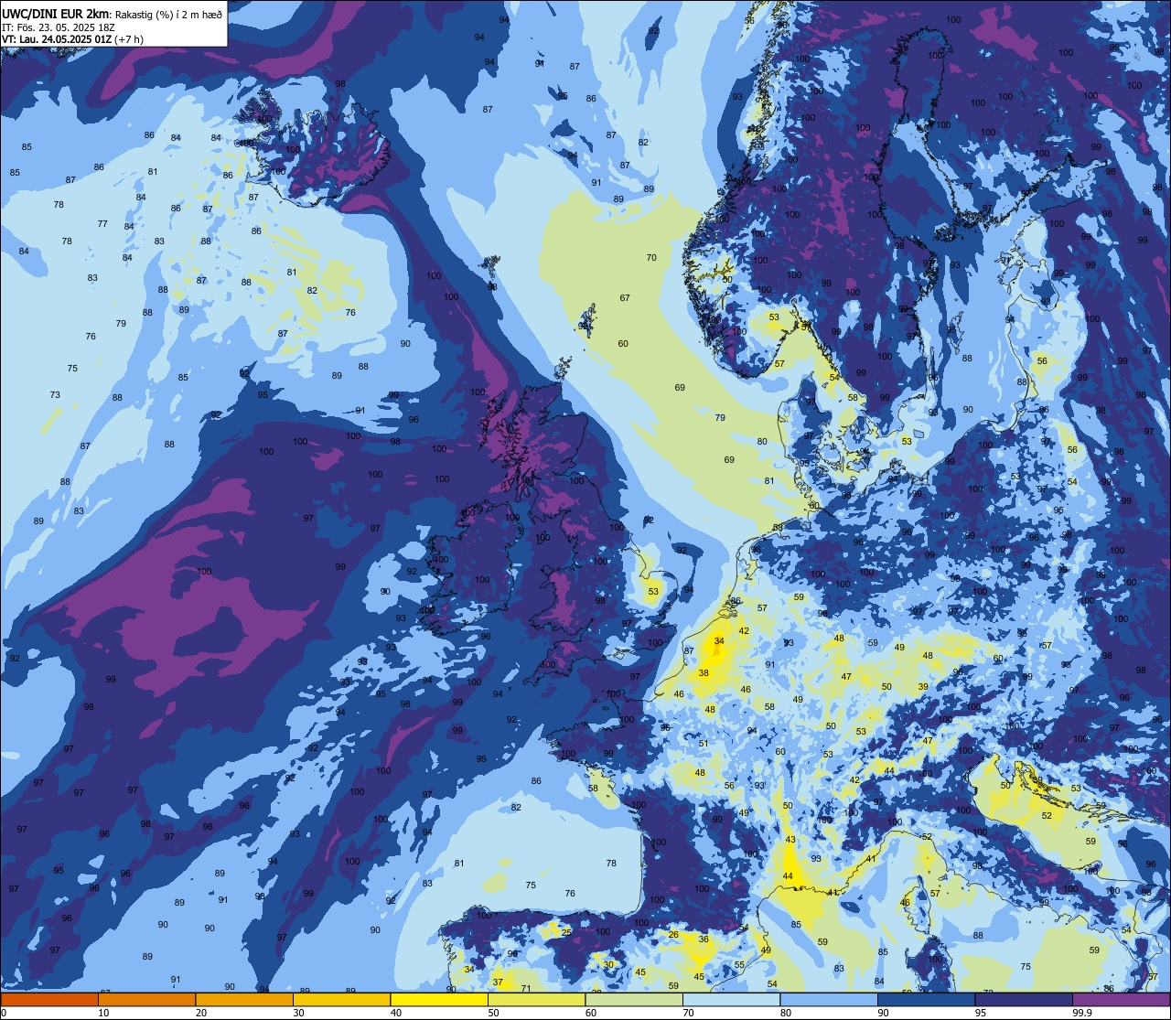Image resolution: width=1171 pixels, height=1020 pixels.
Task: Select the 'IT: Fös. 23. 05. 2025 18Z' line
Action: [x=59, y=27]
